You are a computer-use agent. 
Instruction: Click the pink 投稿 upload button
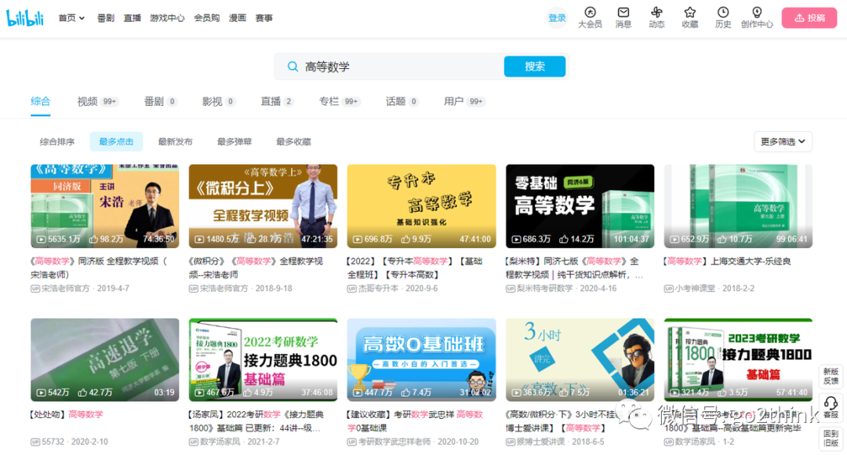(x=809, y=17)
